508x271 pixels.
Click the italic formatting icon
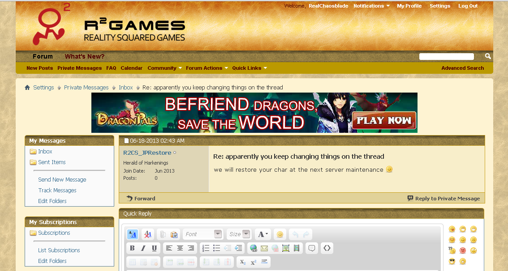pyautogui.click(x=143, y=248)
